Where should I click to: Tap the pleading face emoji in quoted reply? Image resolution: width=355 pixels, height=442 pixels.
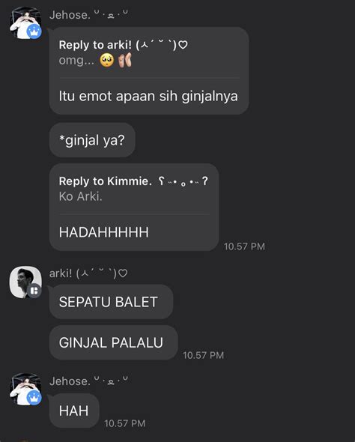coord(107,61)
